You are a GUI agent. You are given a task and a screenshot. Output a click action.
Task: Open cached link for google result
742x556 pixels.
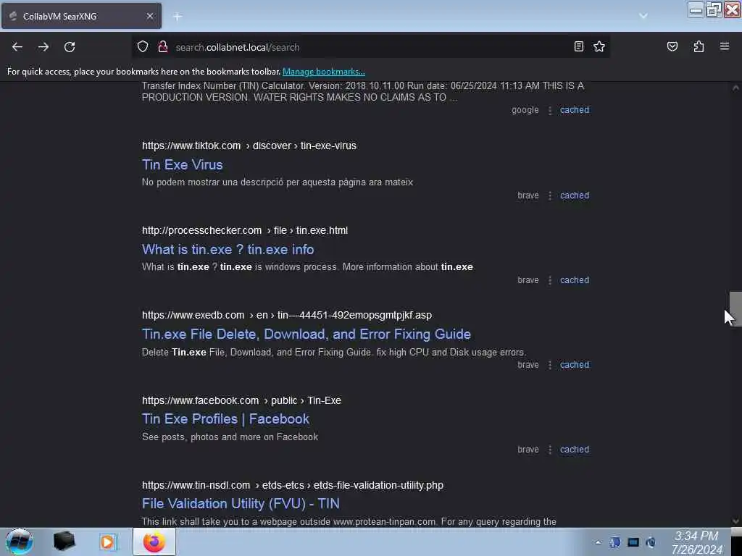point(575,110)
